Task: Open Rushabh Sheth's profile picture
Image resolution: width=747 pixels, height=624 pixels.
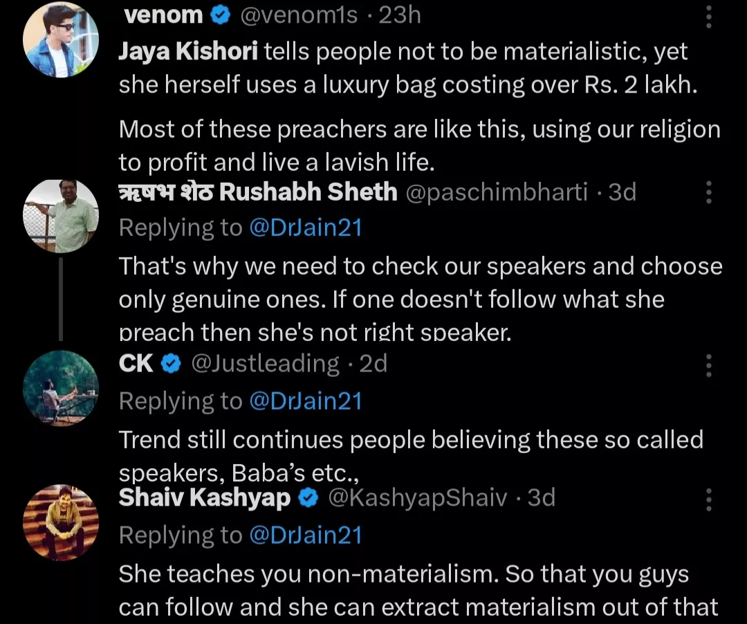Action: pyautogui.click(x=60, y=217)
